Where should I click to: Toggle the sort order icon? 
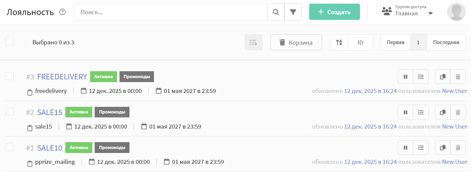pos(339,42)
